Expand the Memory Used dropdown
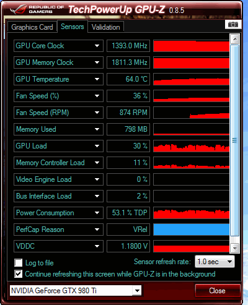 97,129
